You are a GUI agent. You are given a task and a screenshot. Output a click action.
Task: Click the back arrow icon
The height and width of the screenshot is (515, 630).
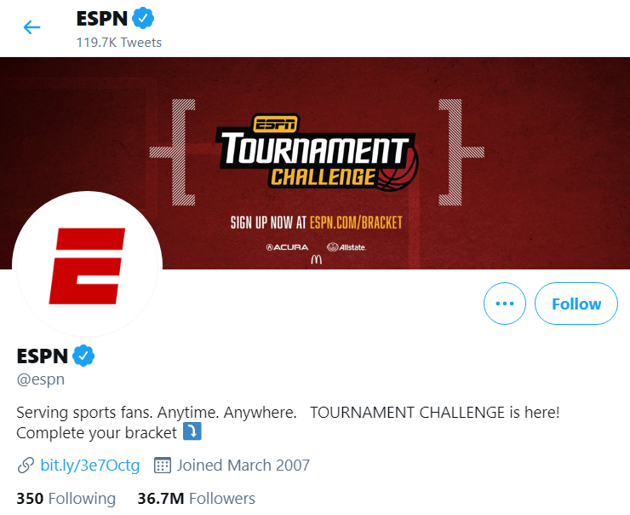(x=31, y=27)
